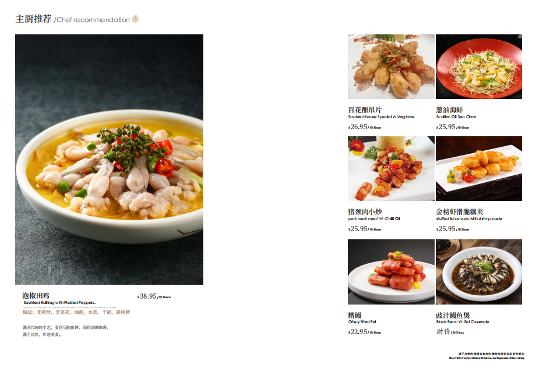
Task: Click the decorative flower icon beside Chef recommendation
Action: pos(135,19)
